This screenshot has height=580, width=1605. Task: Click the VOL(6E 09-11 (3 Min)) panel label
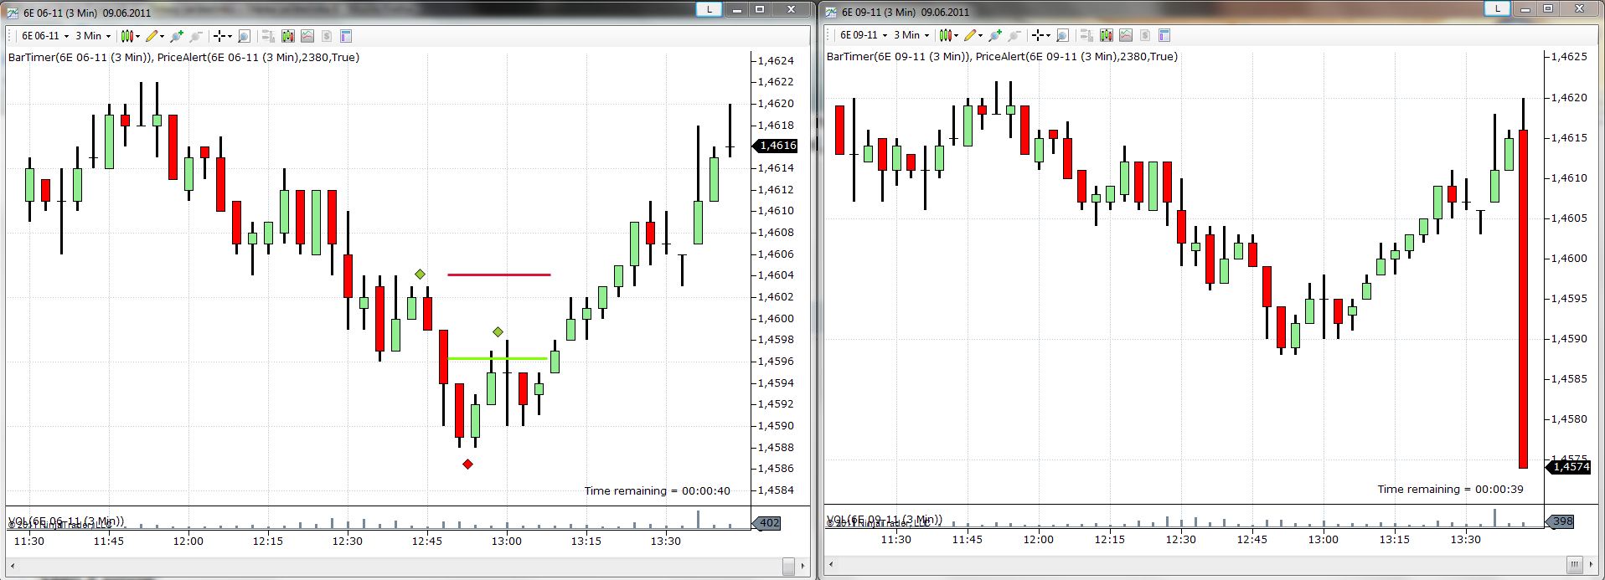click(x=885, y=519)
